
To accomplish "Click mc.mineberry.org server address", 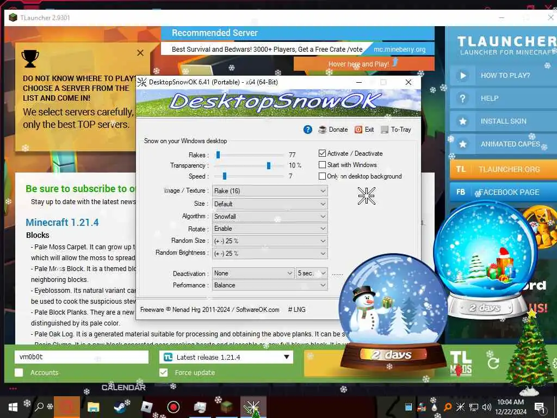I will coord(399,50).
